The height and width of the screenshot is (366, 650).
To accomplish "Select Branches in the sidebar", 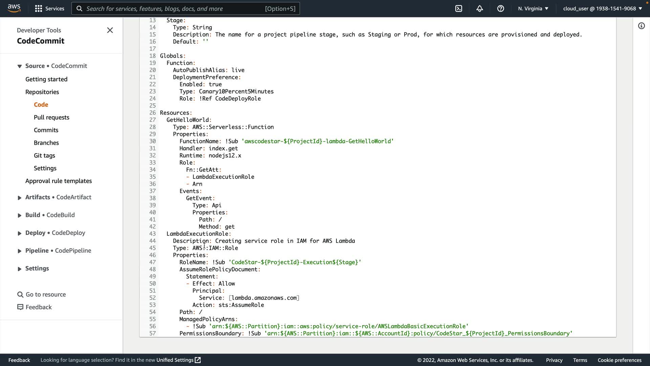I will [46, 143].
